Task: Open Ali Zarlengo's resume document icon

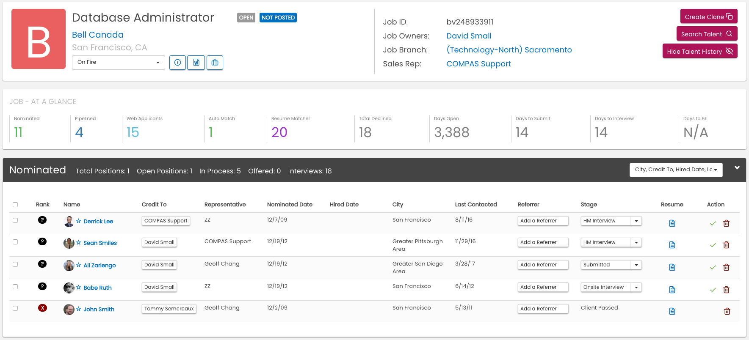Action: tap(672, 267)
